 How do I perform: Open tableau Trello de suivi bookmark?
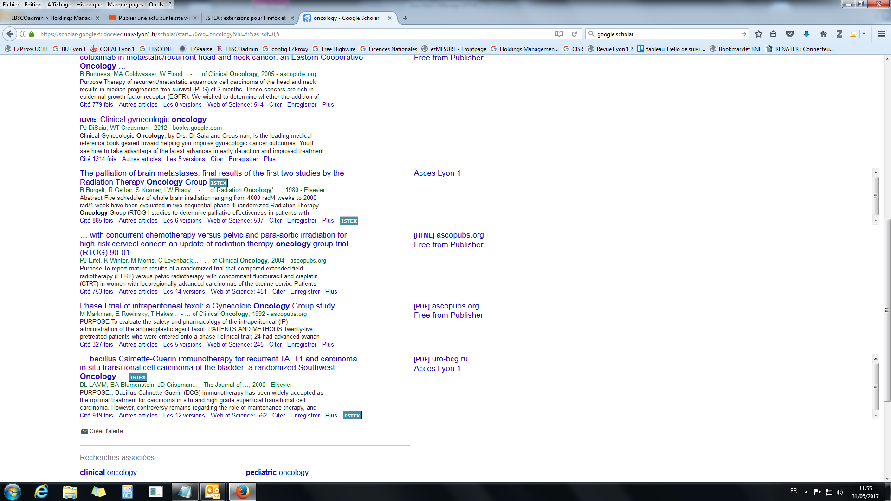tap(671, 49)
